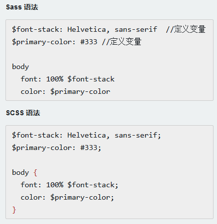
Task: Click sans-serif; in the SCSS block
Action: pyautogui.click(x=138, y=135)
